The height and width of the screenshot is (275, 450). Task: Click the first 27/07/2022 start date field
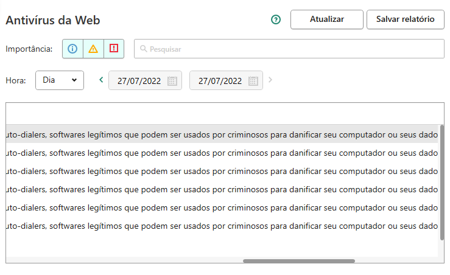pyautogui.click(x=145, y=80)
